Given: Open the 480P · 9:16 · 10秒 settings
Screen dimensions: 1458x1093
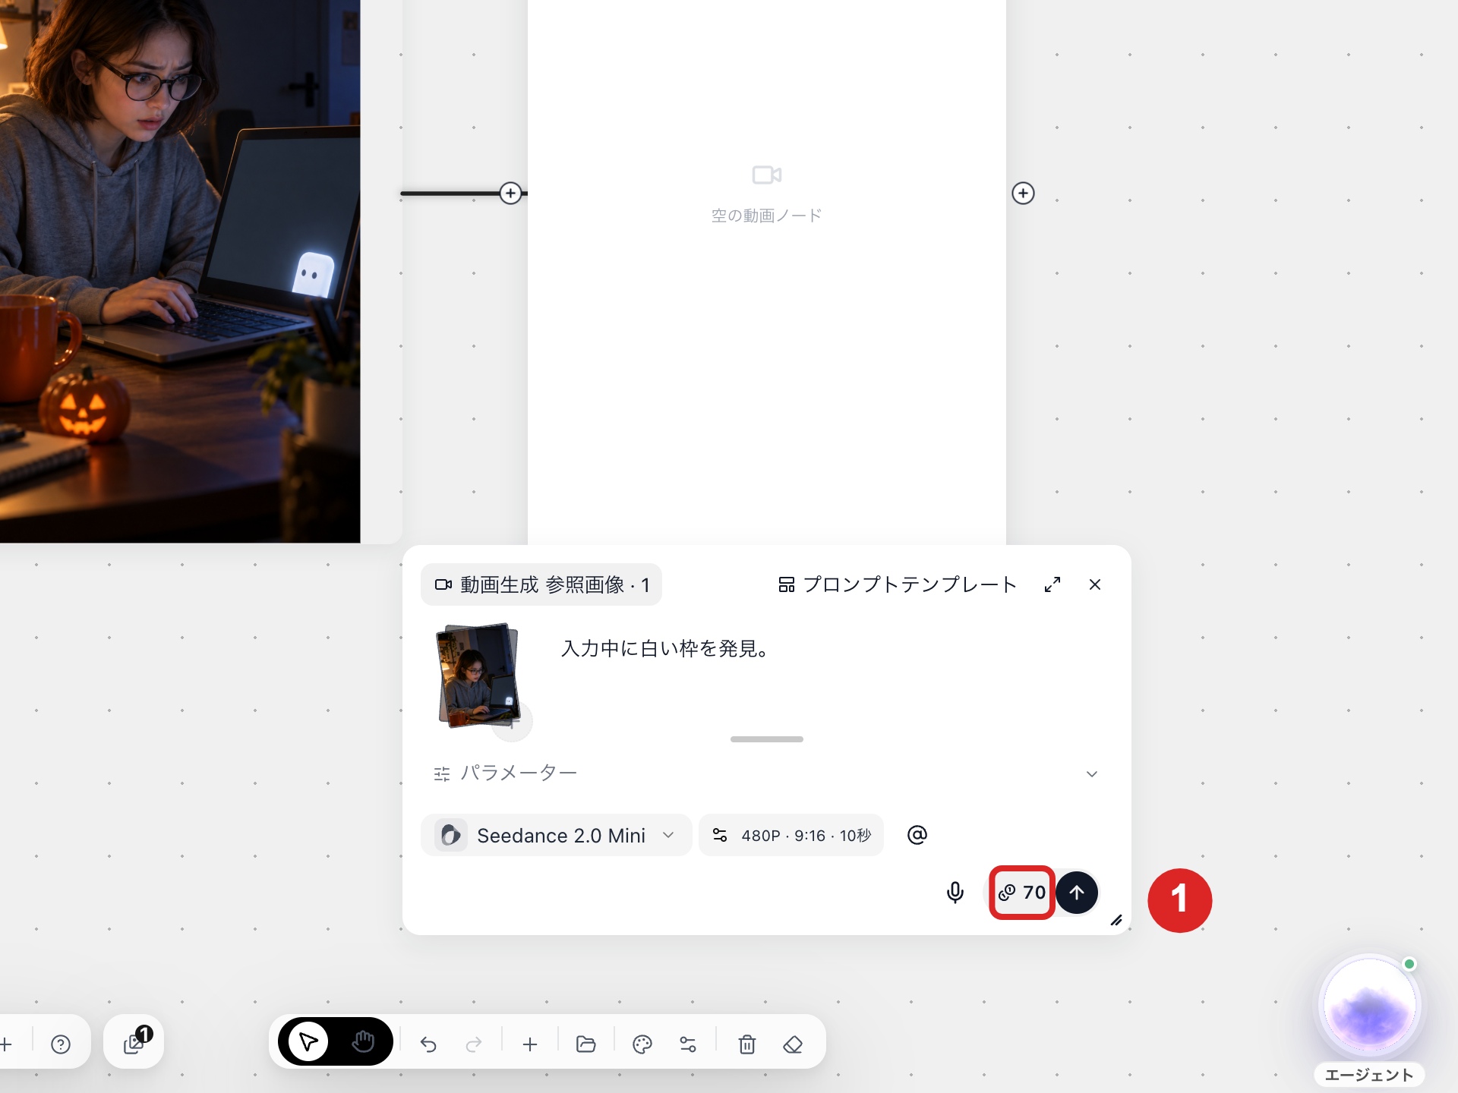Looking at the screenshot, I should 791,835.
